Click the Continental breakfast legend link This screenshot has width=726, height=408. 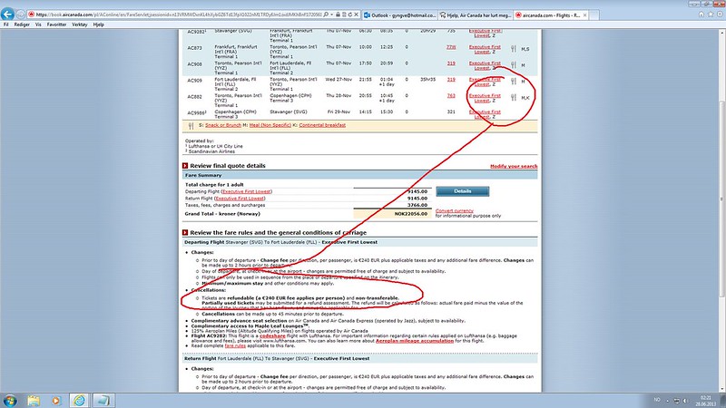(322, 125)
